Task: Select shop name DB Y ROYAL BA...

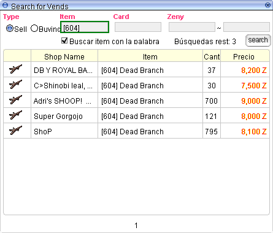Action: coord(63,71)
